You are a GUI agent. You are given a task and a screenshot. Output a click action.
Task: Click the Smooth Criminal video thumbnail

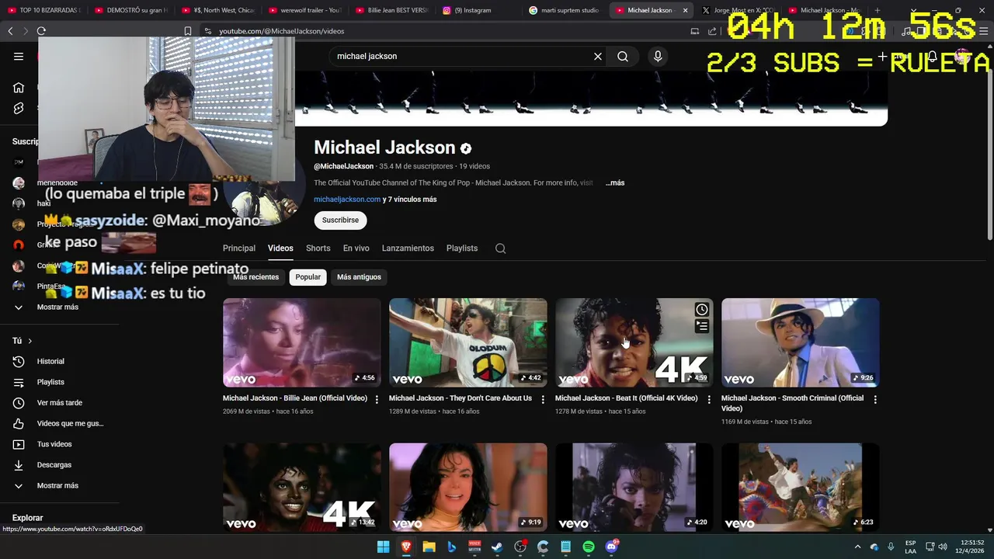pyautogui.click(x=801, y=342)
